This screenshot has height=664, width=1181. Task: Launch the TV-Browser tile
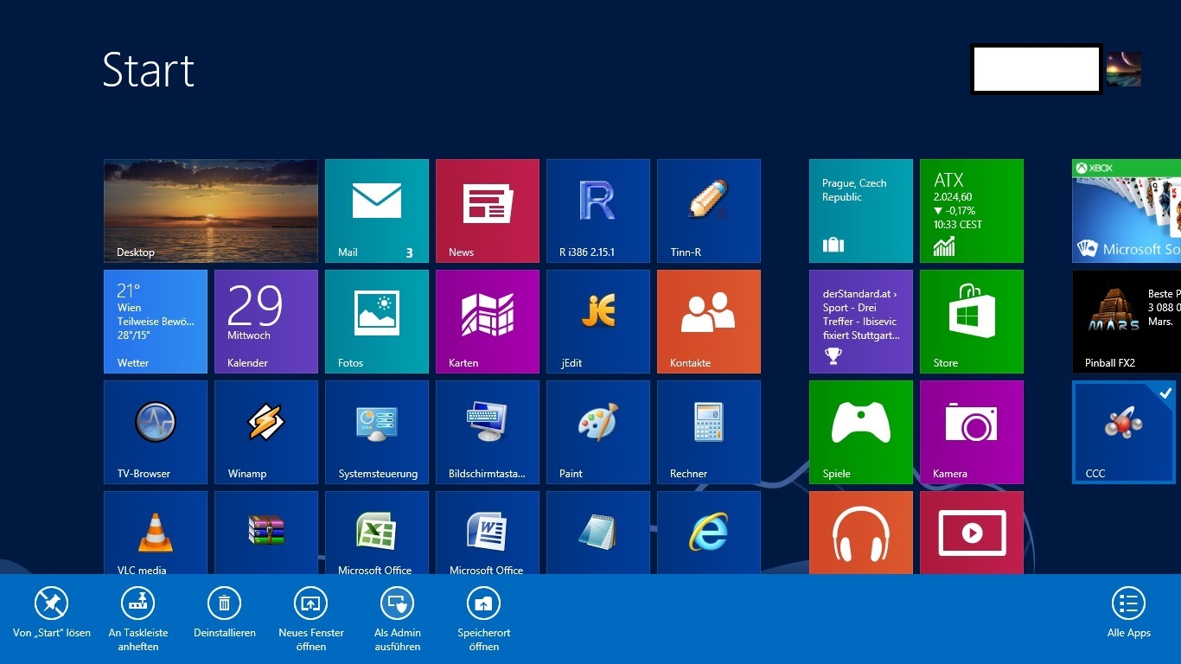(x=156, y=432)
